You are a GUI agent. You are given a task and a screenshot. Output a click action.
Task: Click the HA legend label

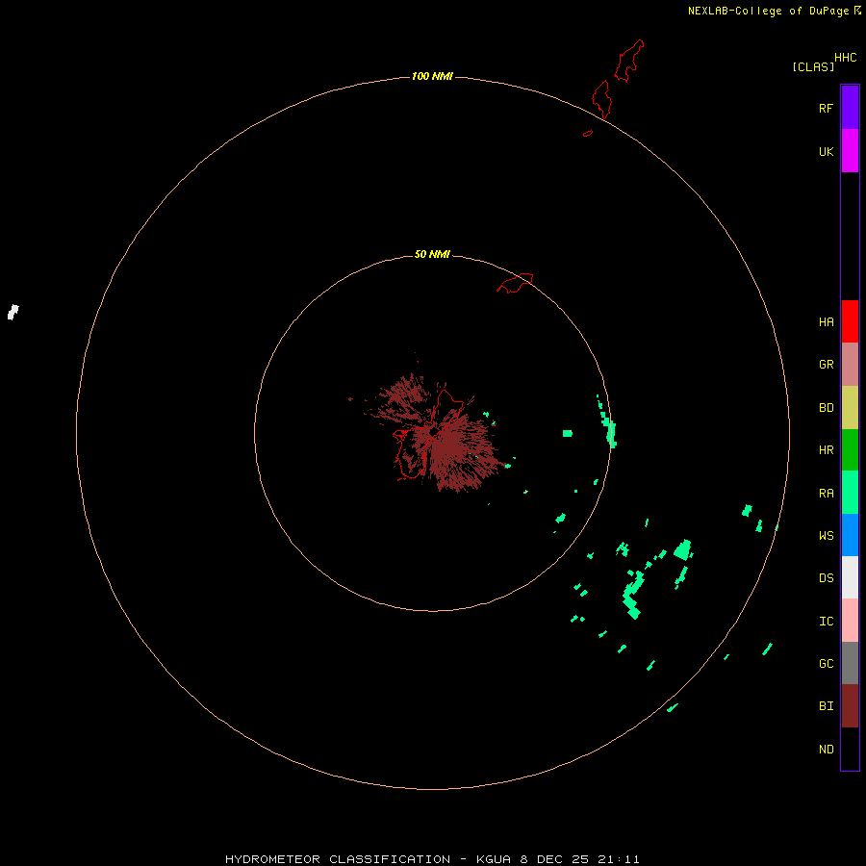(x=826, y=322)
